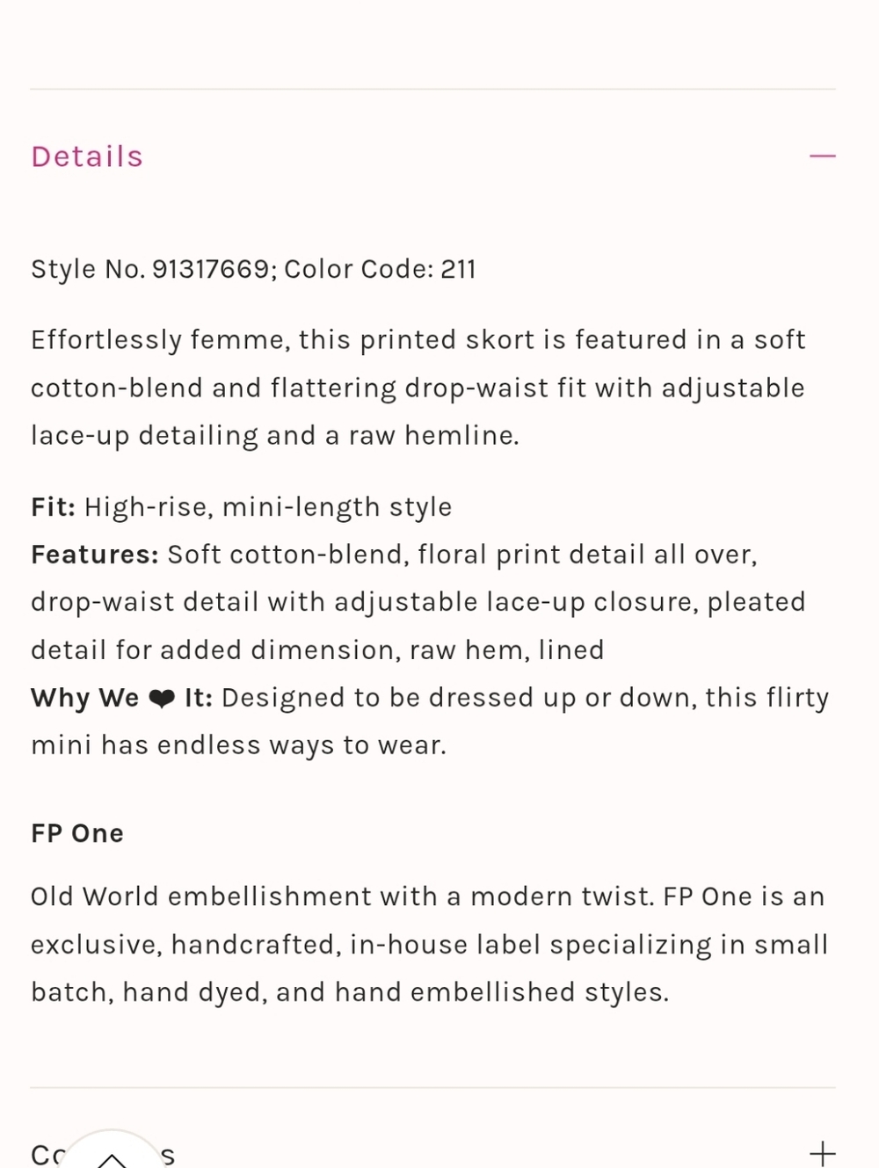Click the Style No. 91317669 text
This screenshot has width=879, height=1168.
point(150,269)
